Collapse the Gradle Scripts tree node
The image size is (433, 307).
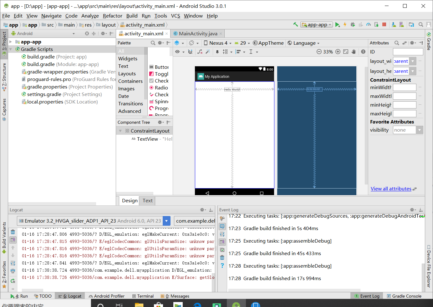(x=11, y=49)
